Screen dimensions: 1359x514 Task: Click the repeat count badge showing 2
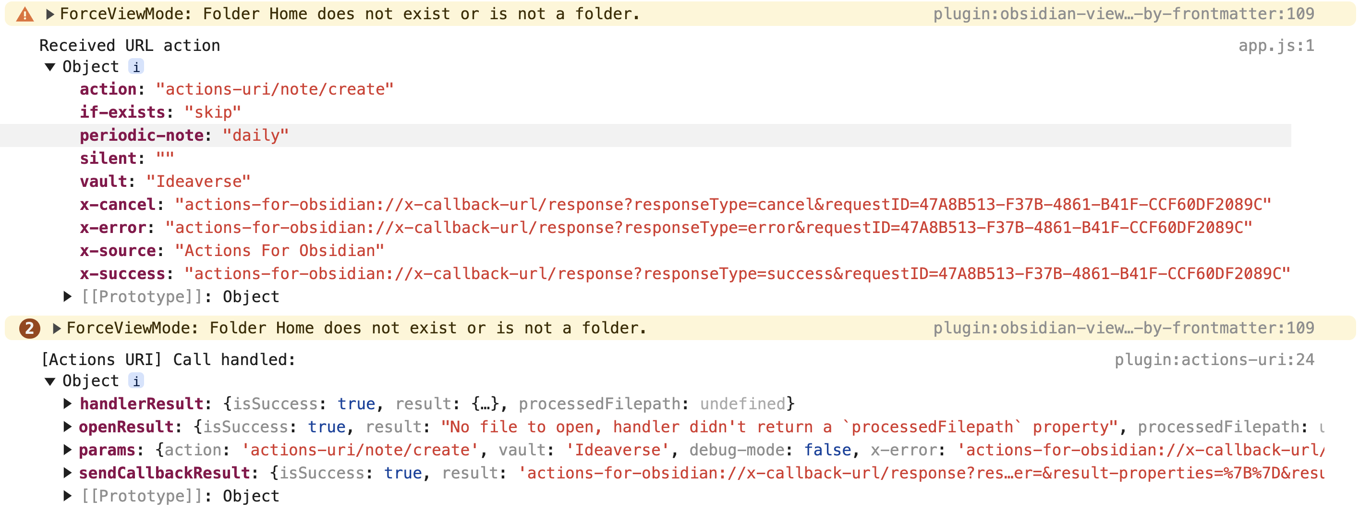(x=30, y=328)
